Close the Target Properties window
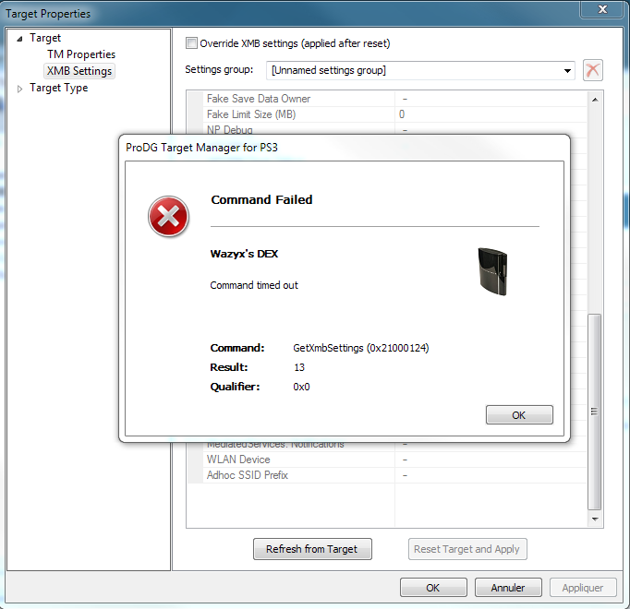This screenshot has height=609, width=630. point(602,9)
